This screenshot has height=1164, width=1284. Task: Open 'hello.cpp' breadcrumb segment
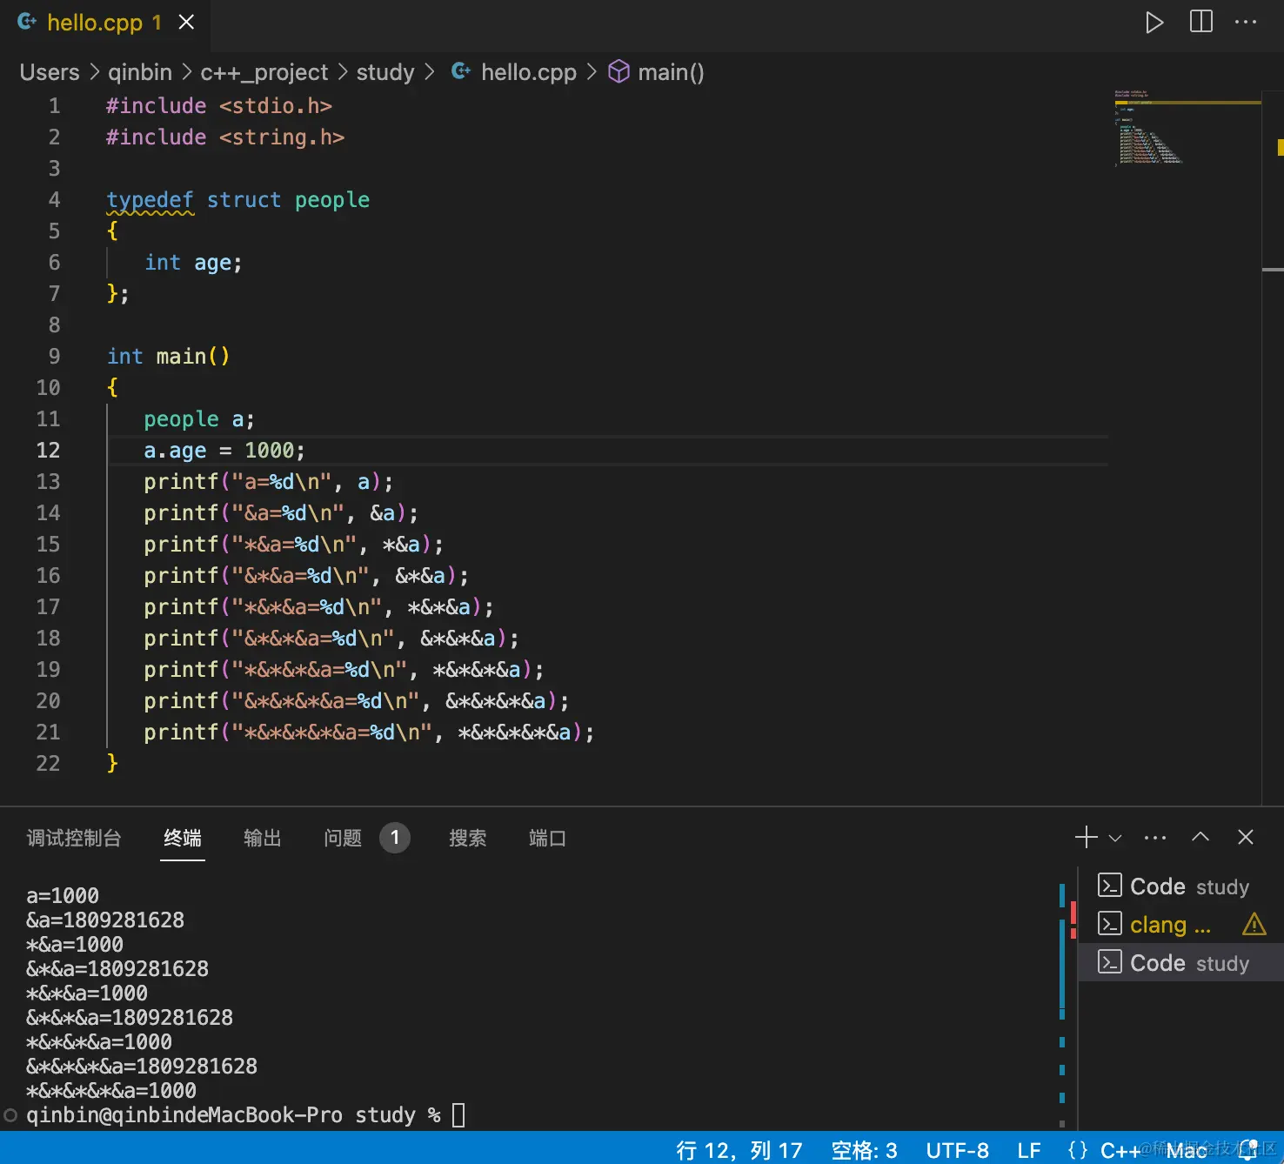click(x=529, y=72)
